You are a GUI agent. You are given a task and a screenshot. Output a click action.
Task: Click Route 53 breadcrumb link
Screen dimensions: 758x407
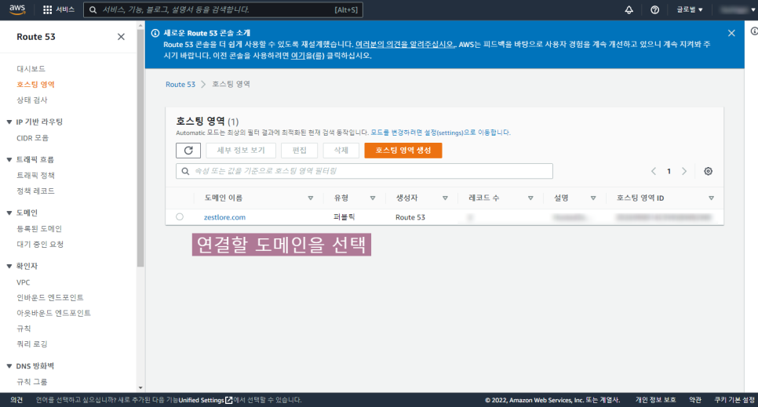click(180, 84)
